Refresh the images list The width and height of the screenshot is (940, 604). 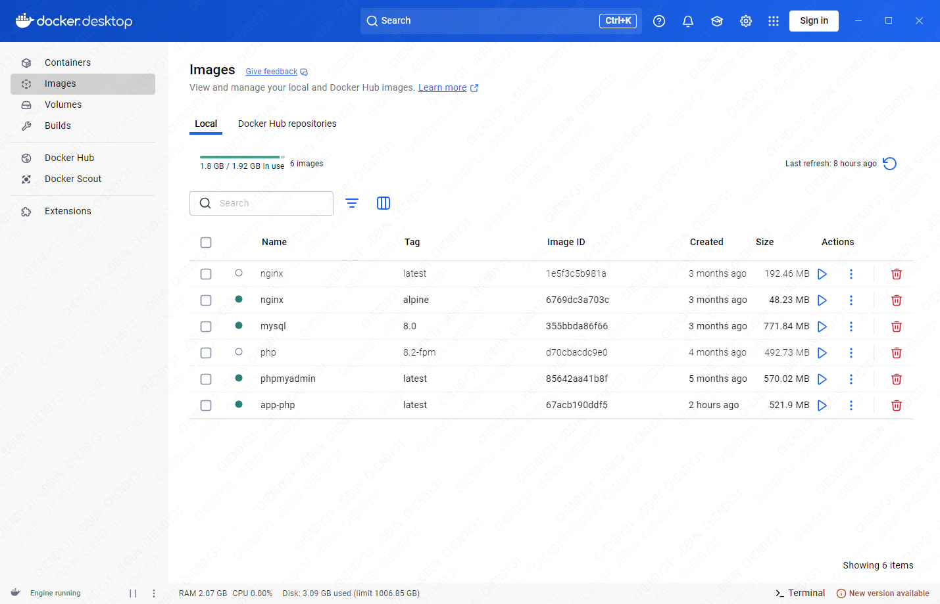(889, 163)
